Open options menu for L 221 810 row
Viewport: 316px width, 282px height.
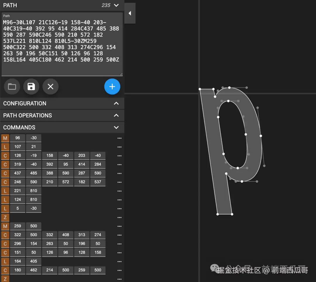click(x=119, y=191)
